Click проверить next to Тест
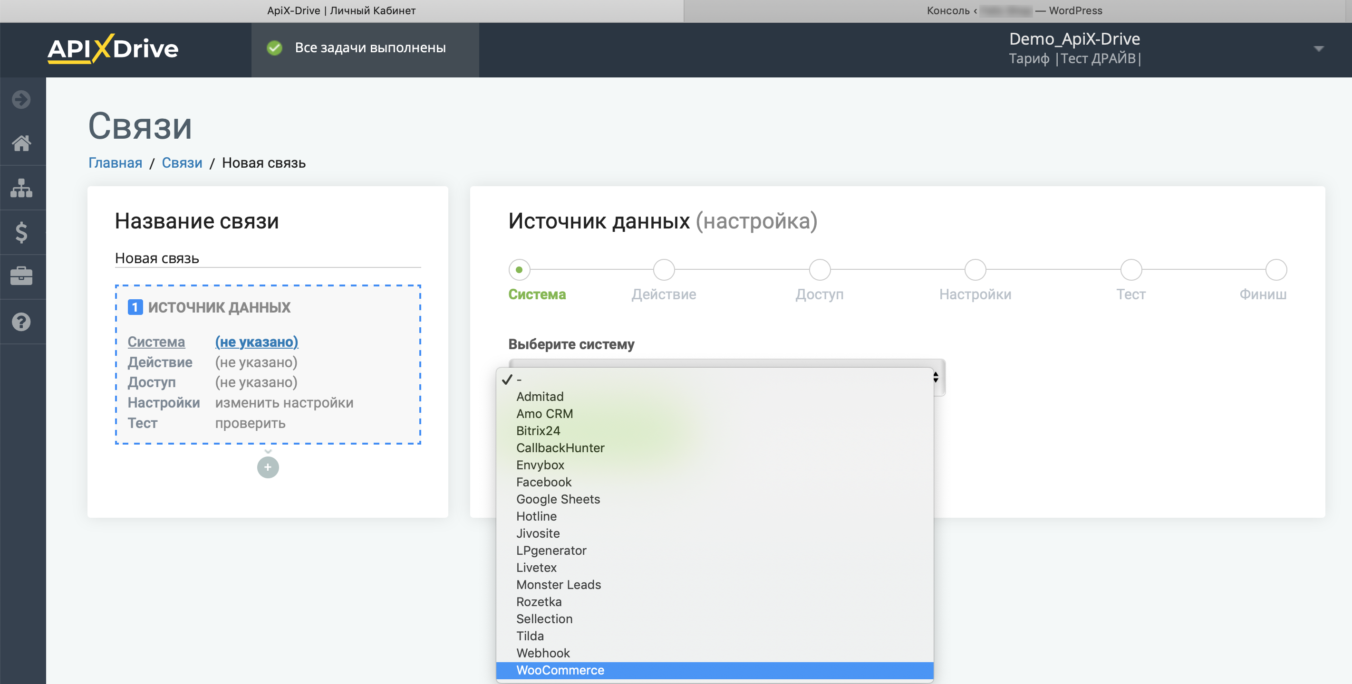This screenshot has width=1352, height=684. [x=251, y=423]
